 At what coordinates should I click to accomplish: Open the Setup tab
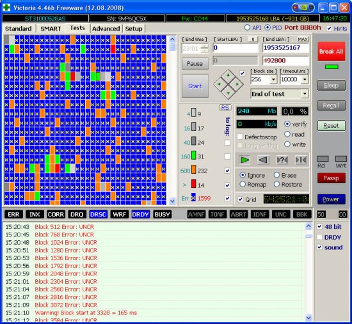pyautogui.click(x=134, y=29)
